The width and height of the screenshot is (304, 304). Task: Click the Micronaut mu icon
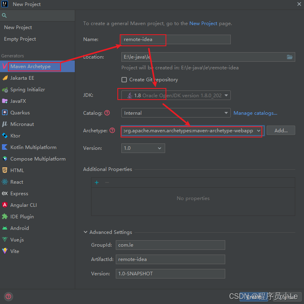[5, 124]
